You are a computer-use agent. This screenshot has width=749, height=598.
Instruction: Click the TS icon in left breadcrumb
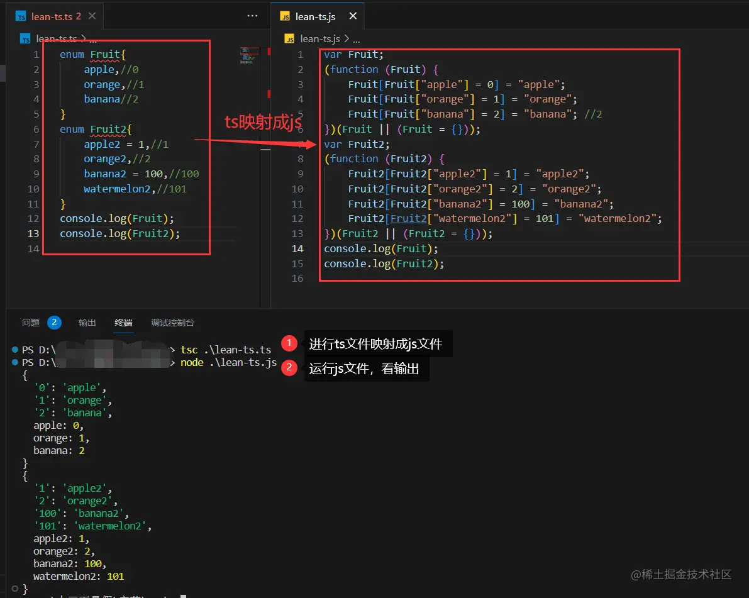pos(25,39)
